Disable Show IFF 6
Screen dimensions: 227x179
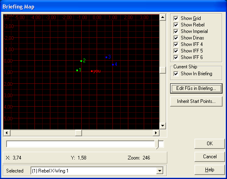tap(176, 57)
